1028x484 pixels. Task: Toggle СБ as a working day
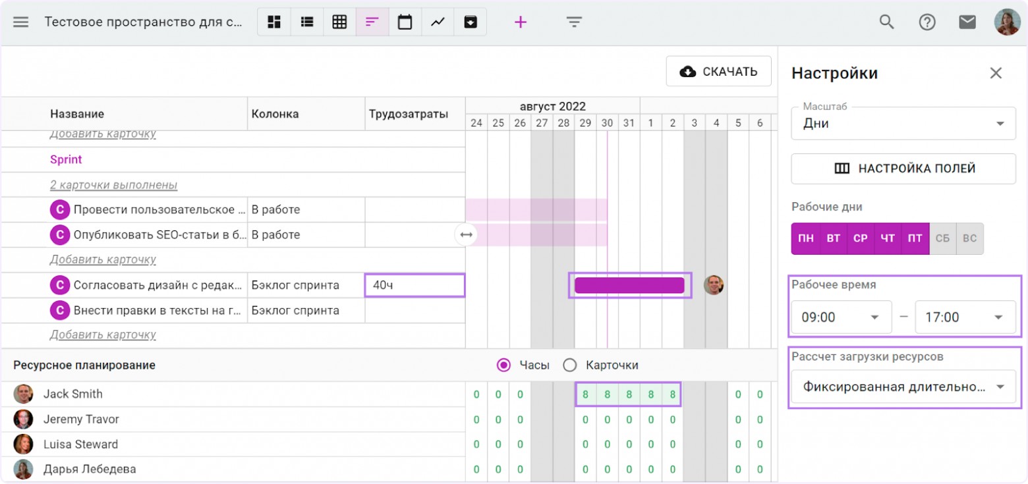tap(942, 238)
